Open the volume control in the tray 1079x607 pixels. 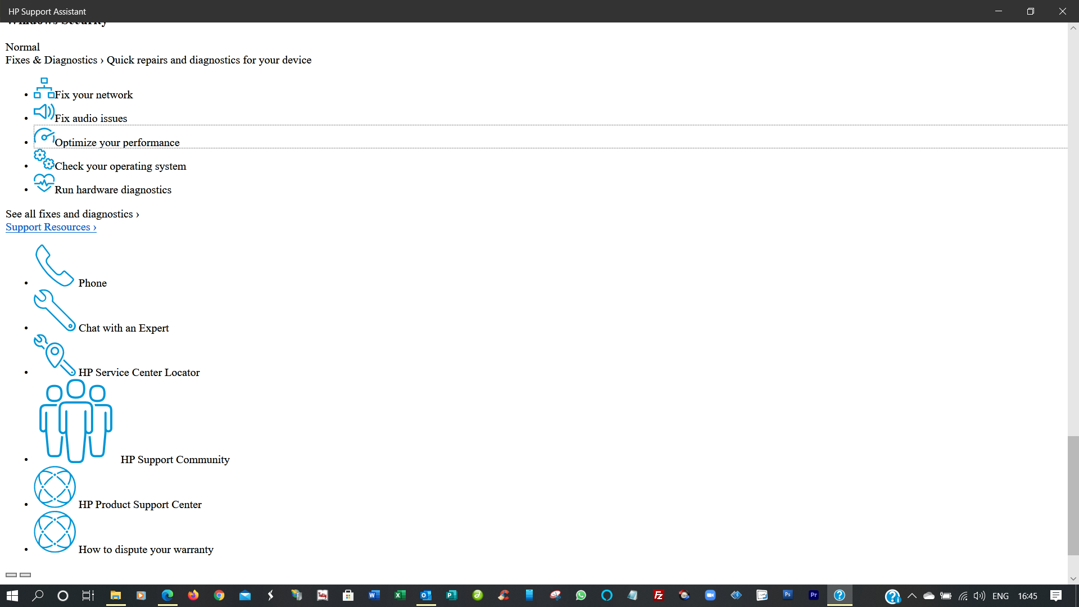[980, 596]
